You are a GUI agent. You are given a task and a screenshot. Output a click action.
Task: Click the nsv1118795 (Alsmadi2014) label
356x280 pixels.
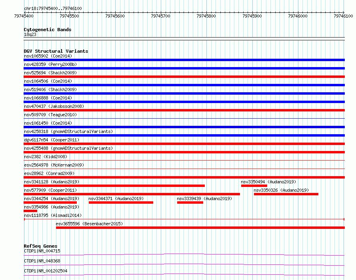(53, 215)
